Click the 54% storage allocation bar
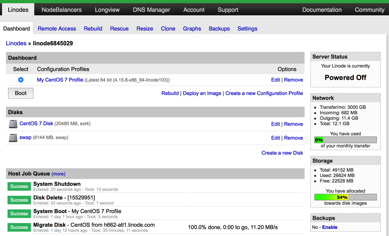 click(345, 197)
